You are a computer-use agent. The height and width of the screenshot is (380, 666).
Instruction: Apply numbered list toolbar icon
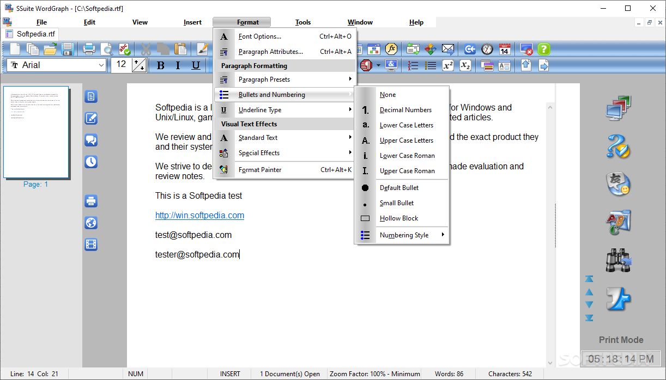point(413,65)
